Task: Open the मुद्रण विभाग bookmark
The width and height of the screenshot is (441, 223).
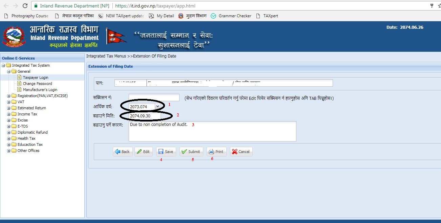Action: tap(192, 16)
